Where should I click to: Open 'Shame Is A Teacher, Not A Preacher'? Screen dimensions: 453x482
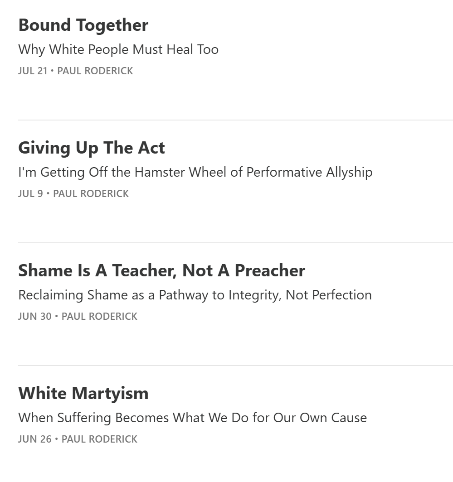(x=162, y=270)
